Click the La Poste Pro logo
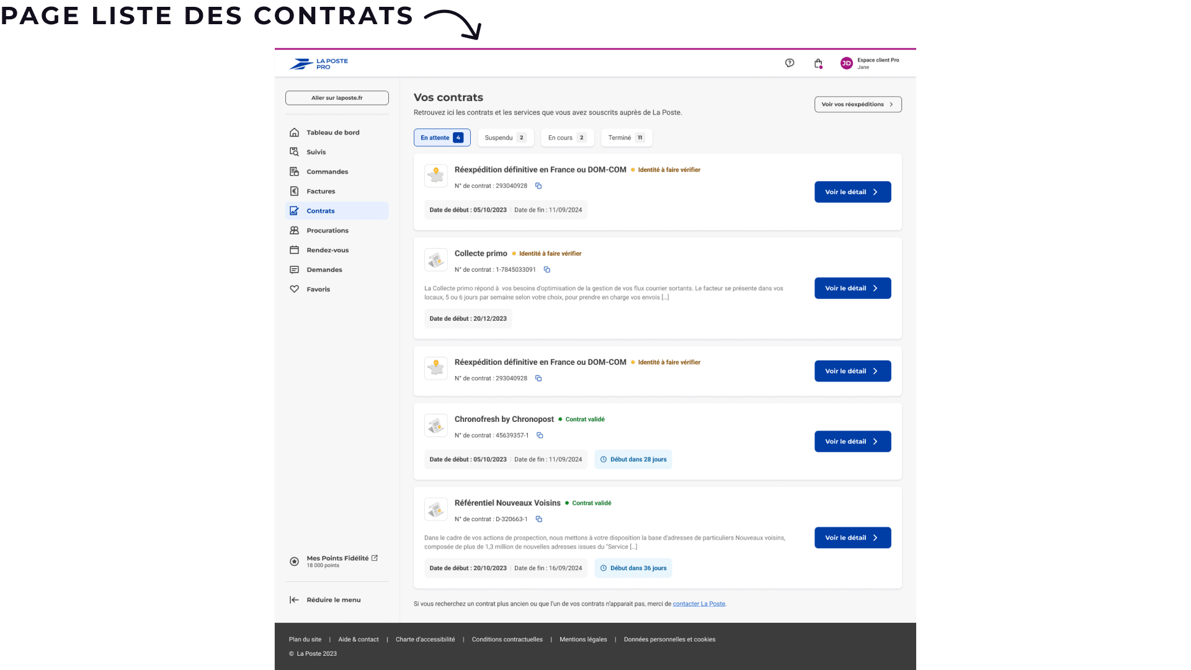Image resolution: width=1191 pixels, height=670 pixels. [319, 64]
